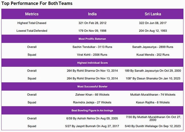Click the Most Prolific Batsman section header
The image size is (185, 132).
92,39
